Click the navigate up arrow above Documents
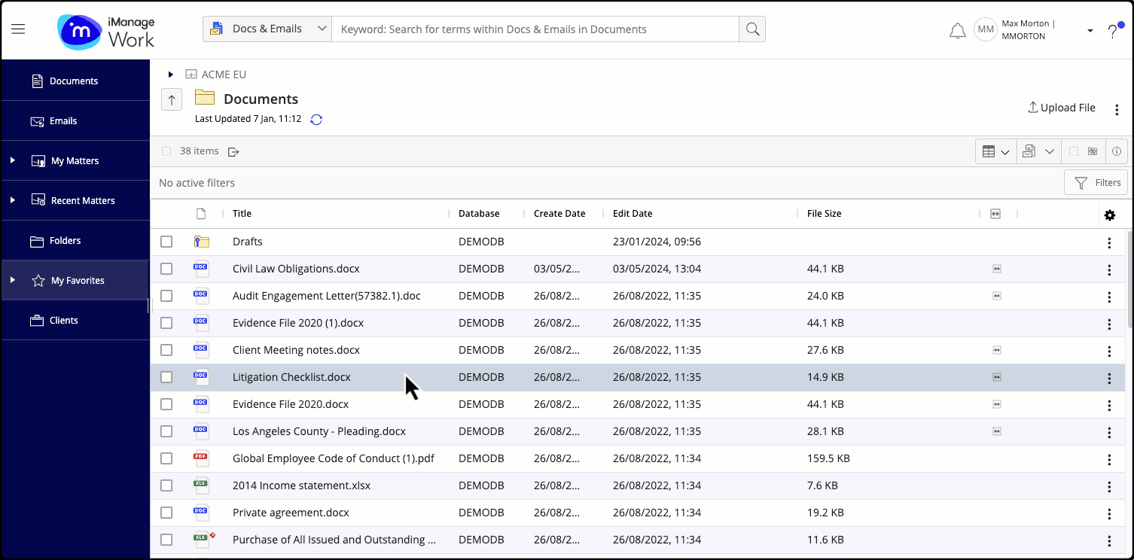 [171, 99]
